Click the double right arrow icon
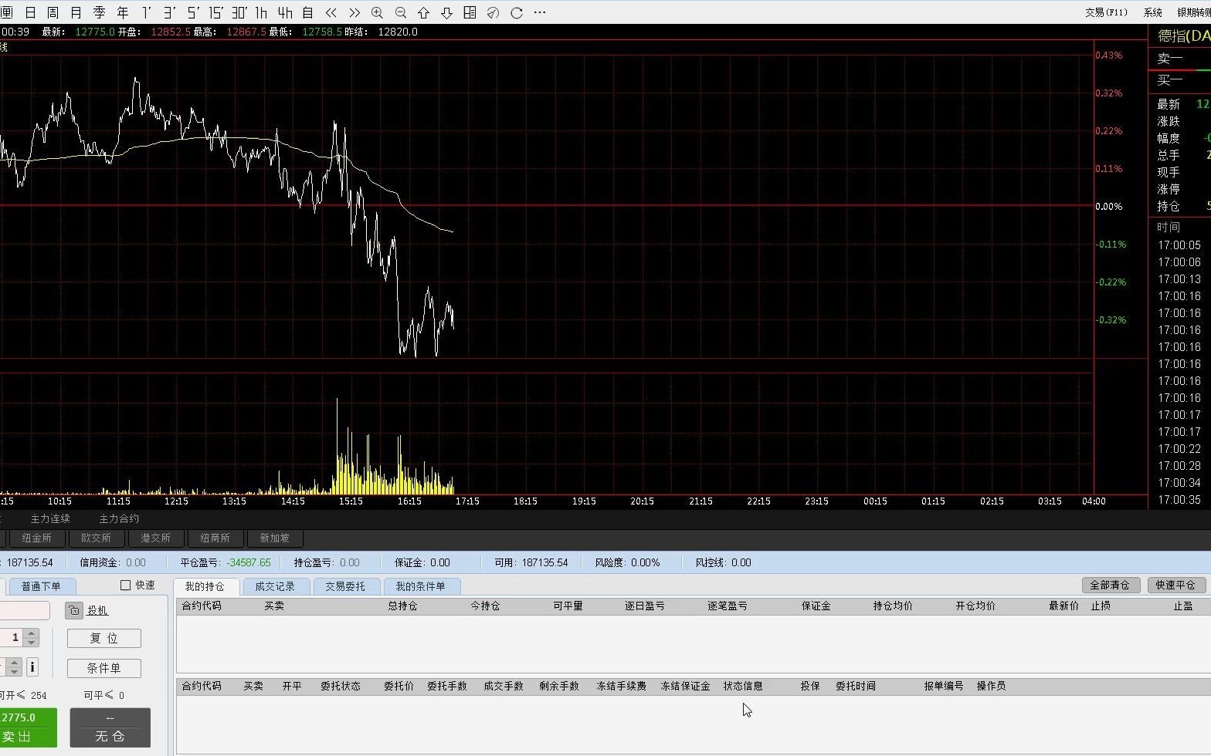This screenshot has width=1211, height=756. click(x=354, y=12)
